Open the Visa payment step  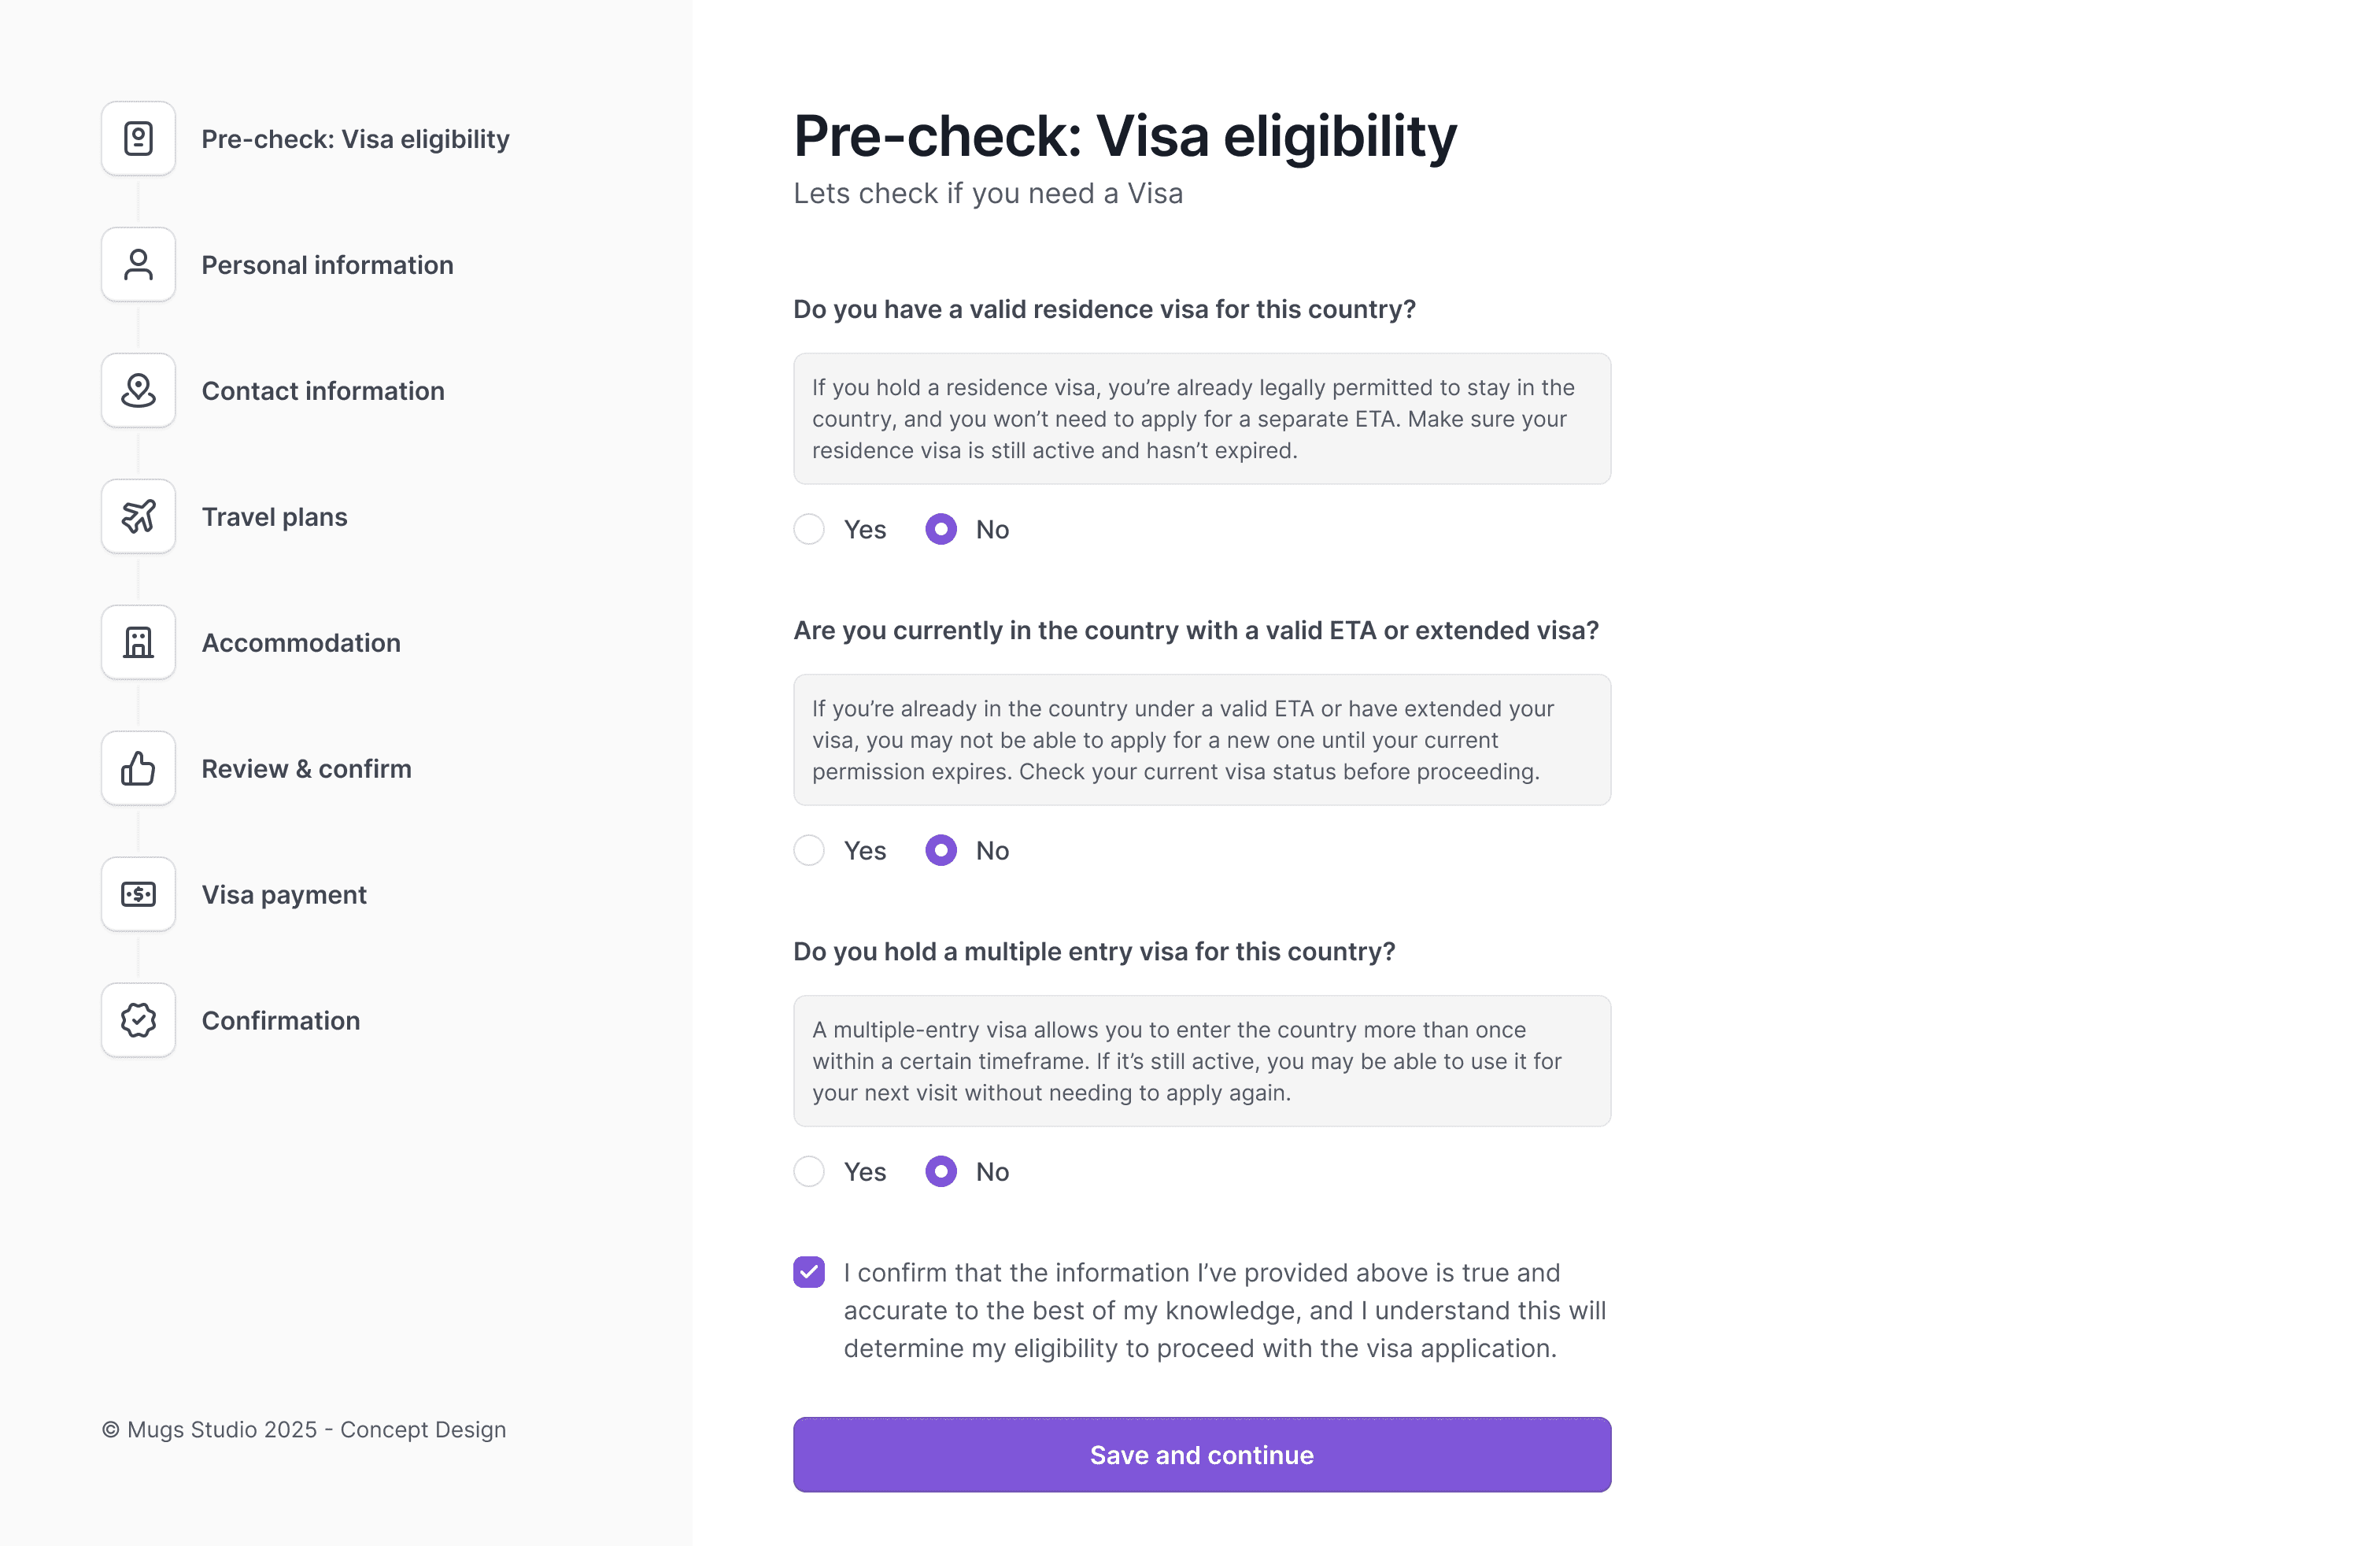[284, 894]
